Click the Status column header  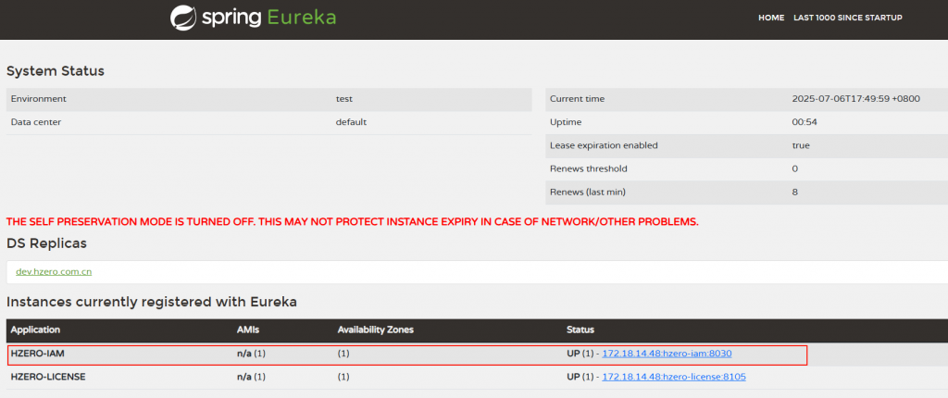pos(580,330)
